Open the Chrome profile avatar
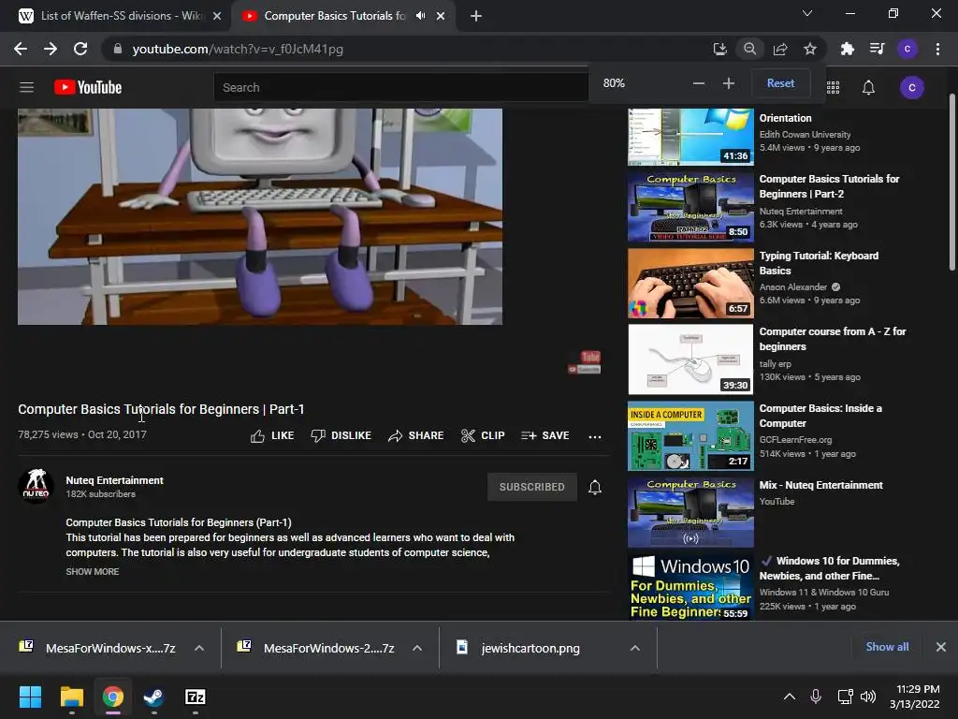 (907, 49)
